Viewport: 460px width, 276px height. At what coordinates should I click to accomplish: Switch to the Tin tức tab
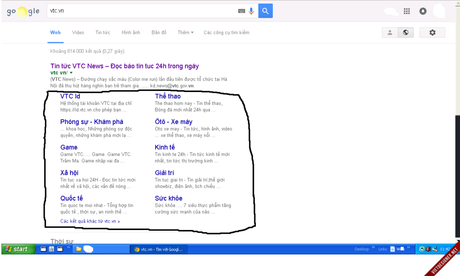click(x=103, y=33)
